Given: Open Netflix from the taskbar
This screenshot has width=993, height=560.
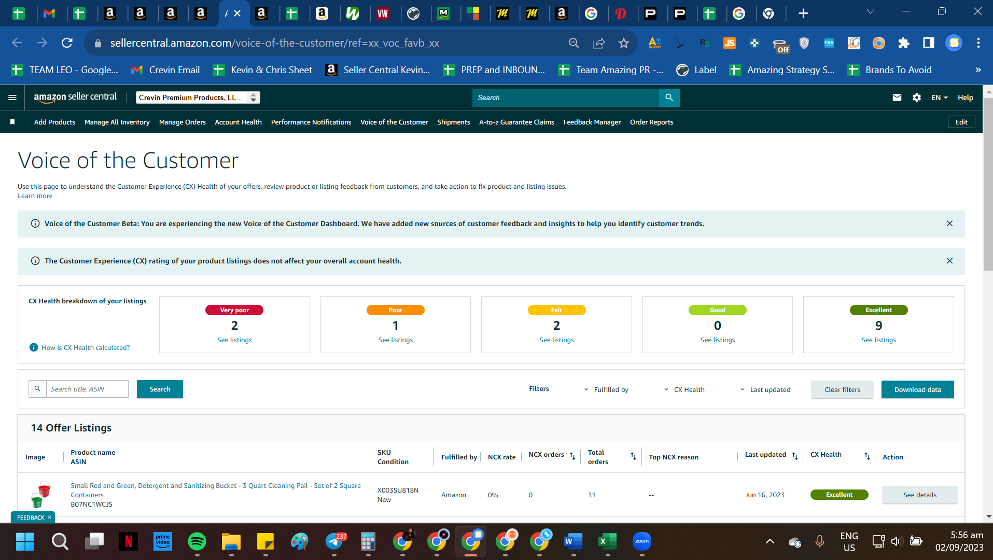Looking at the screenshot, I should tap(129, 542).
